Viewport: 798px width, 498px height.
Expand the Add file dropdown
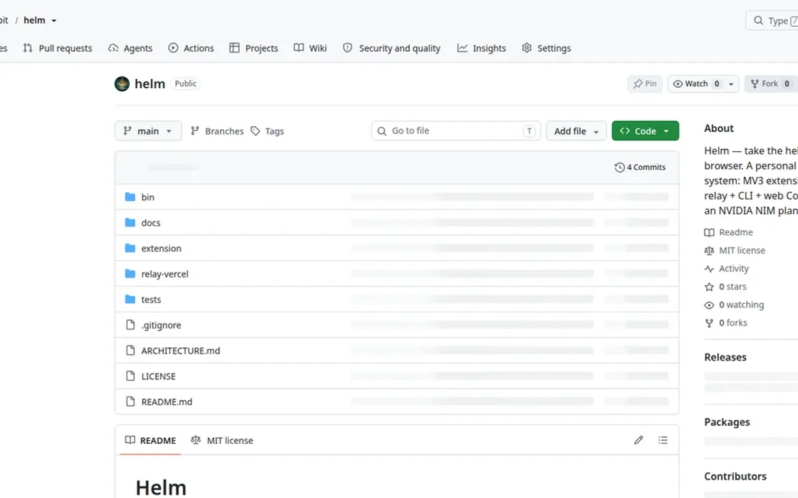click(x=576, y=131)
